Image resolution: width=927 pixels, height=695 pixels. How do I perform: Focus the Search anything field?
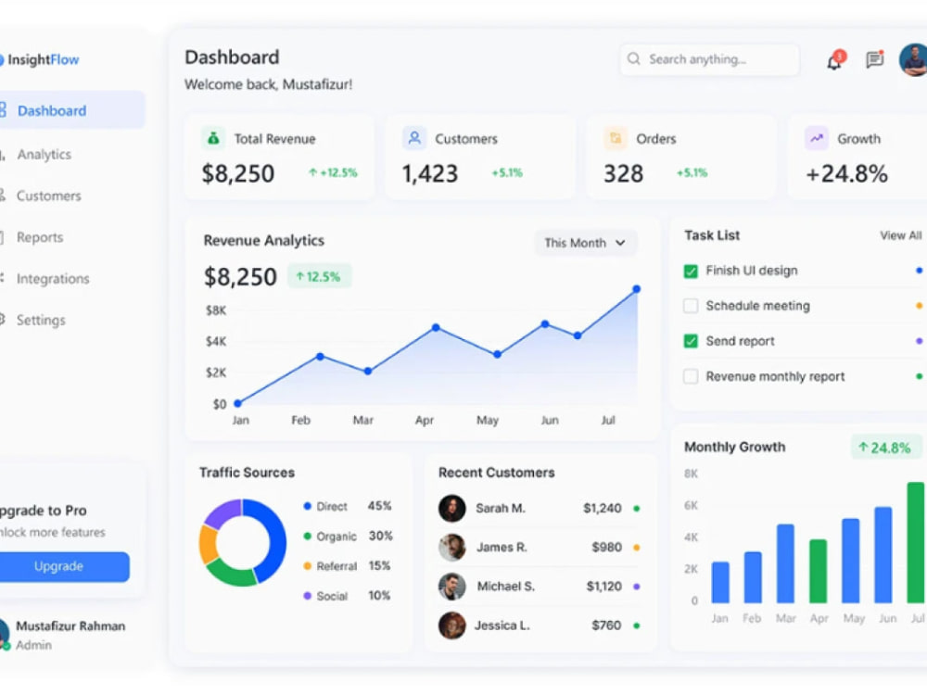(709, 59)
